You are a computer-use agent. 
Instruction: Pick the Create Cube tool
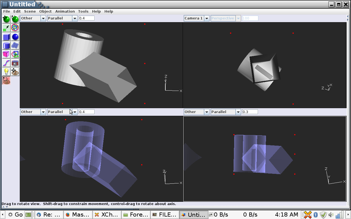(6, 37)
